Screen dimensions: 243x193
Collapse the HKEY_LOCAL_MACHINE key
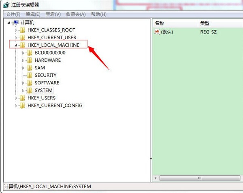(x=16, y=45)
